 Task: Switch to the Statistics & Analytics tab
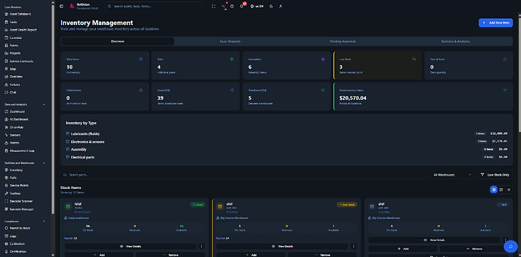[x=456, y=42]
